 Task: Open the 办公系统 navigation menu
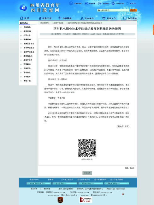click(130, 18)
